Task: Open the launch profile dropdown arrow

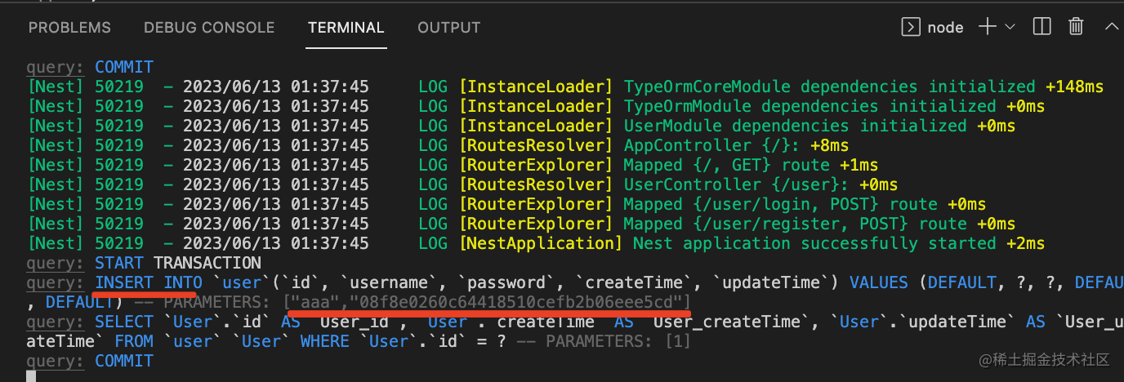Action: (x=1010, y=27)
